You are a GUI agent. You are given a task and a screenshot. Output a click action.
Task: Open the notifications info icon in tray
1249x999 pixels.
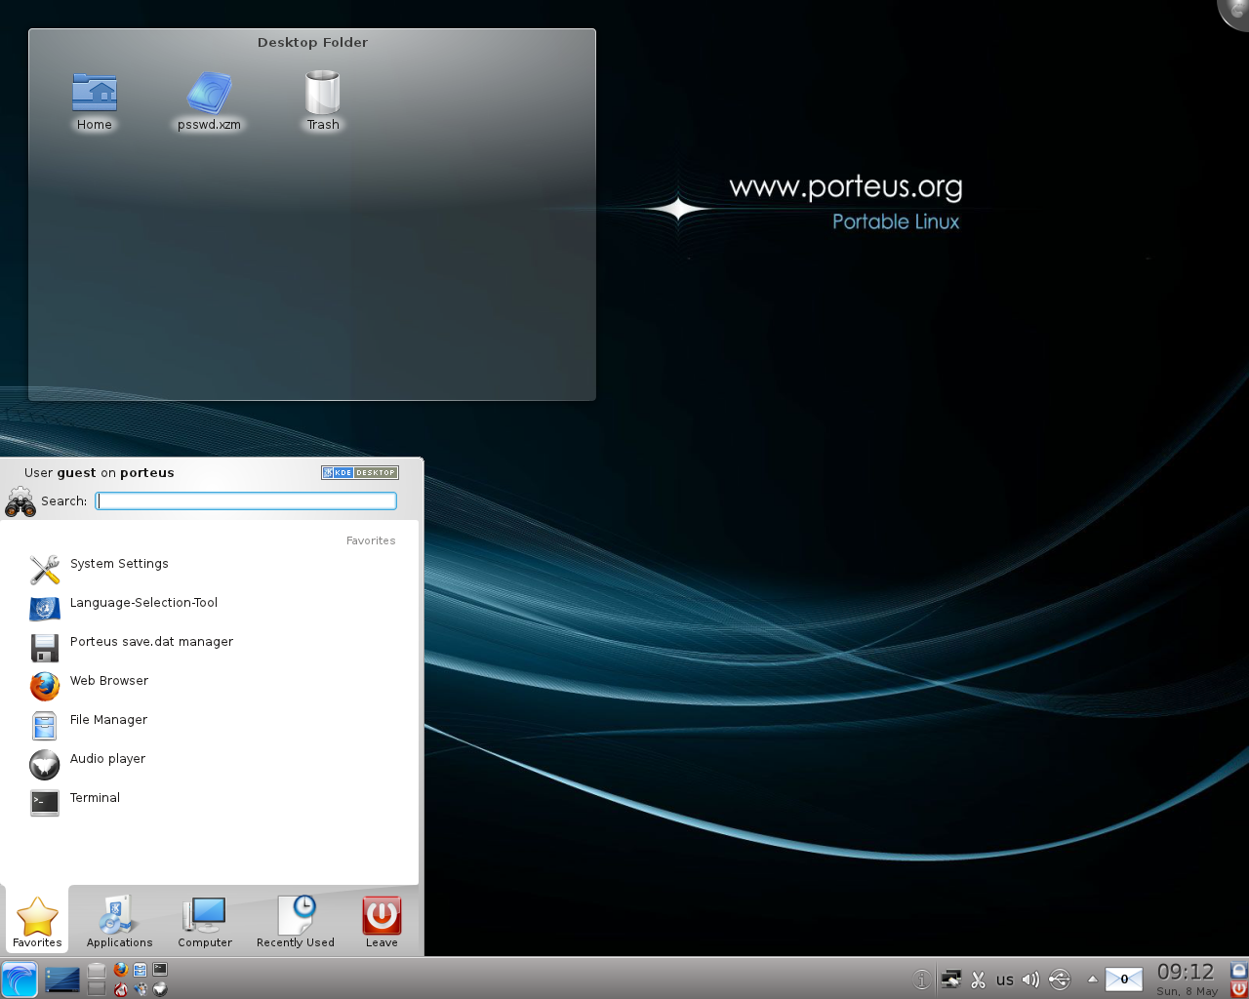click(922, 979)
